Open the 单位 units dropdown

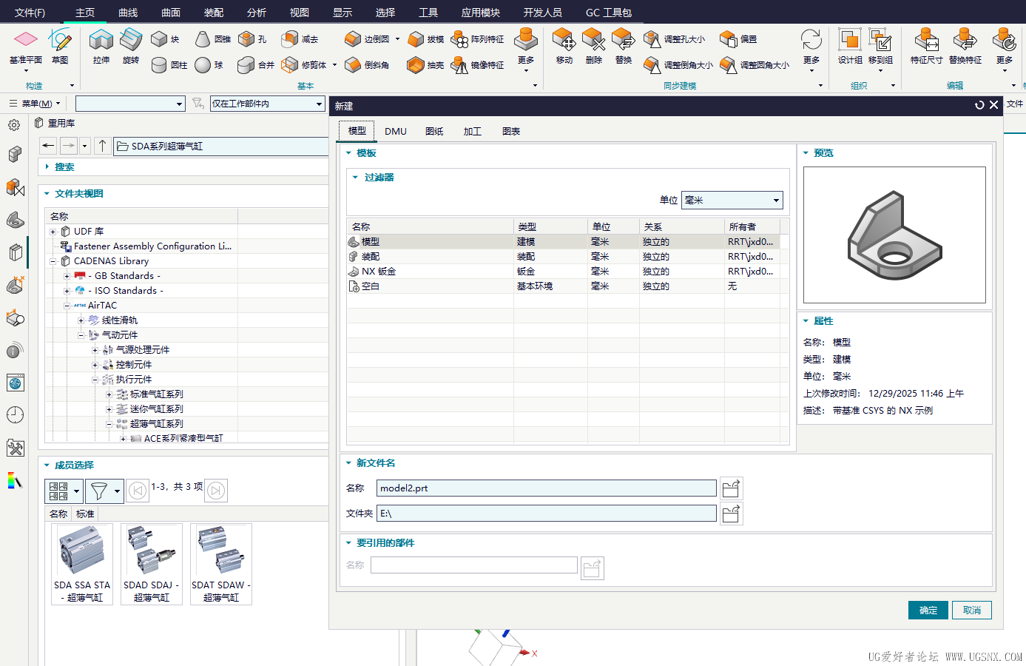pyautogui.click(x=732, y=201)
